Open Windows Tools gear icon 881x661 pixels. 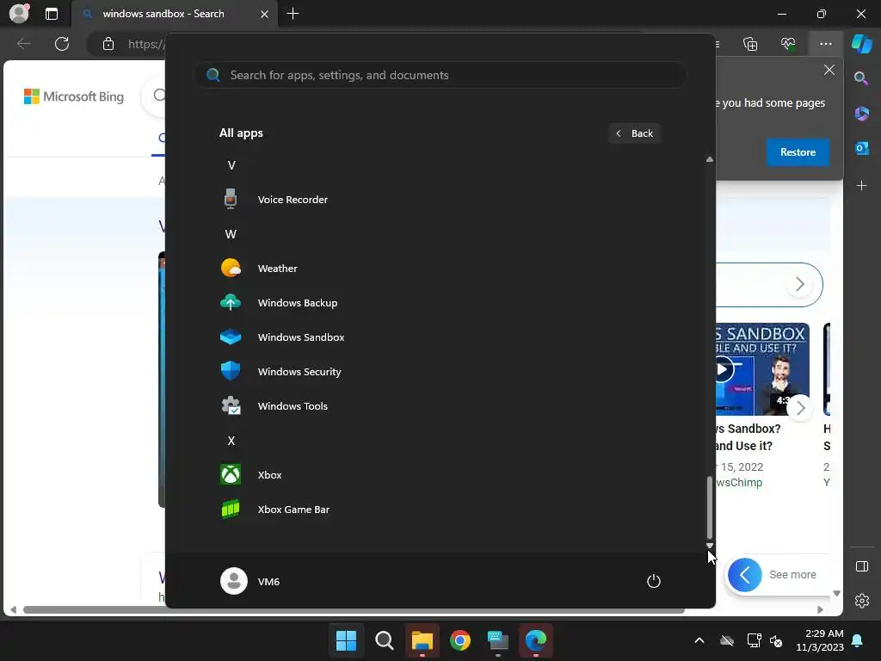pyautogui.click(x=231, y=406)
